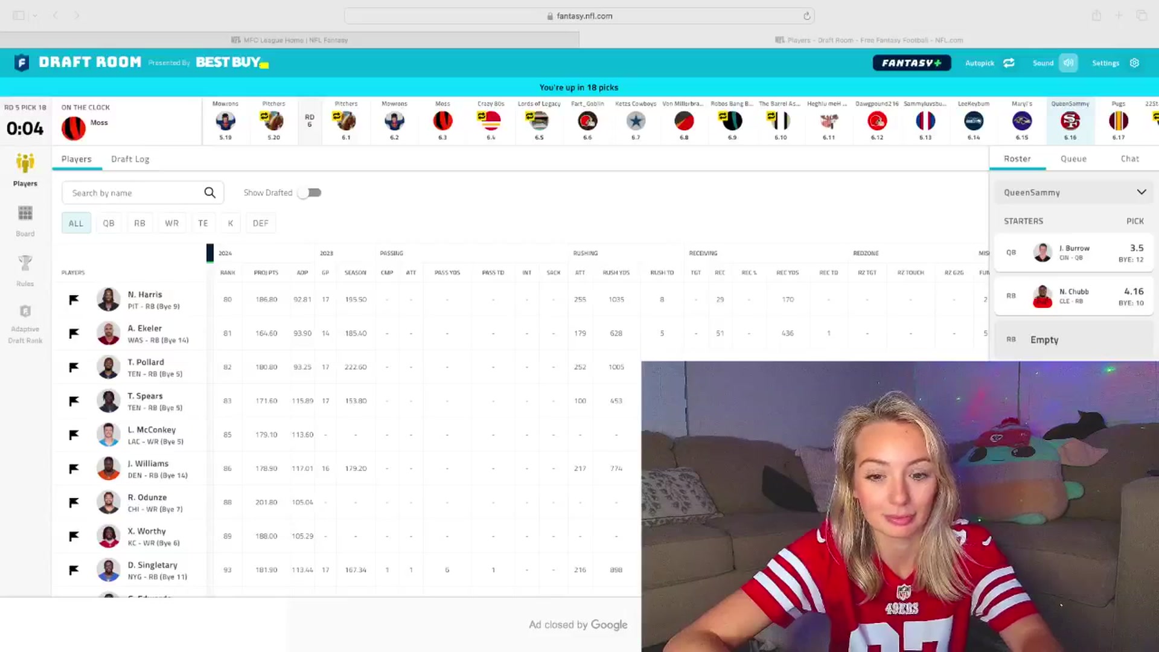Open A. Ekeler player details
The height and width of the screenshot is (652, 1159).
tap(145, 328)
